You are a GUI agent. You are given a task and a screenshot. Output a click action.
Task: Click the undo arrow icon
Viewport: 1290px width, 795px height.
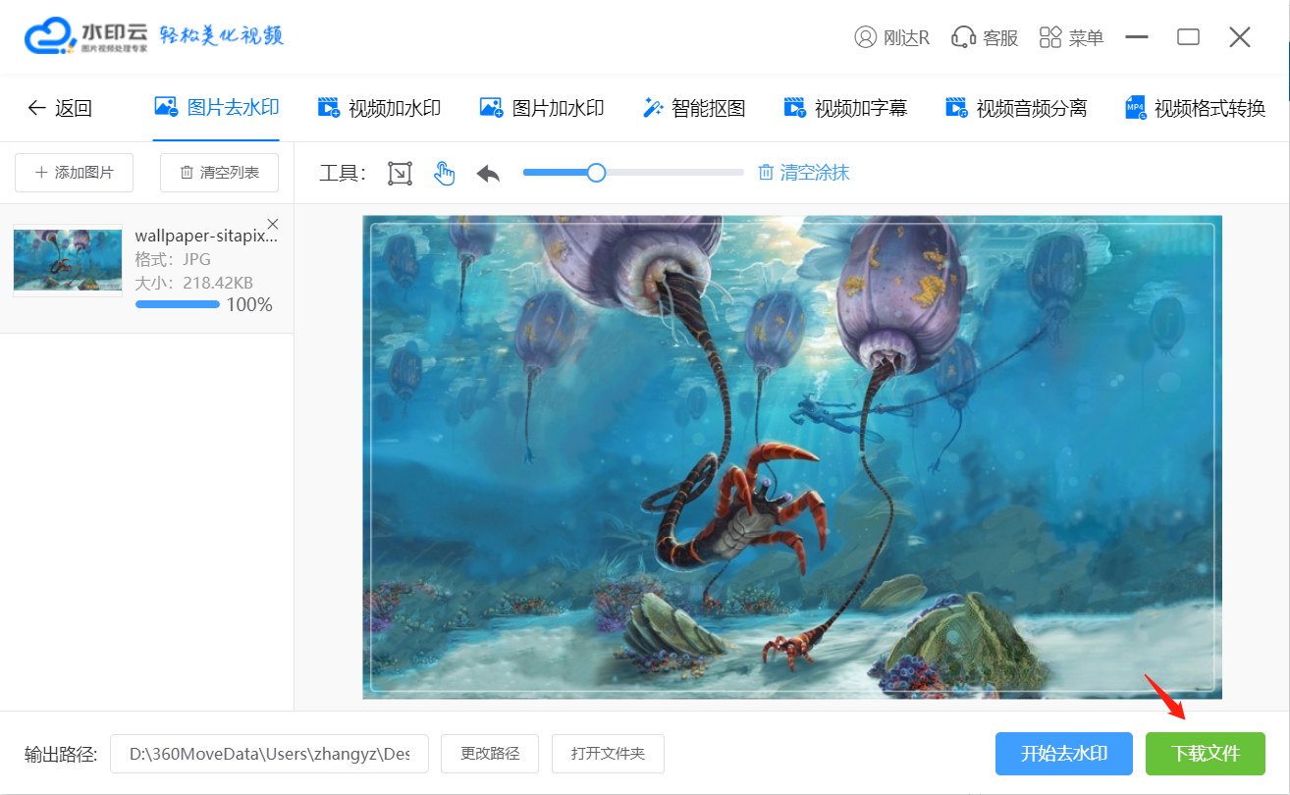[488, 174]
